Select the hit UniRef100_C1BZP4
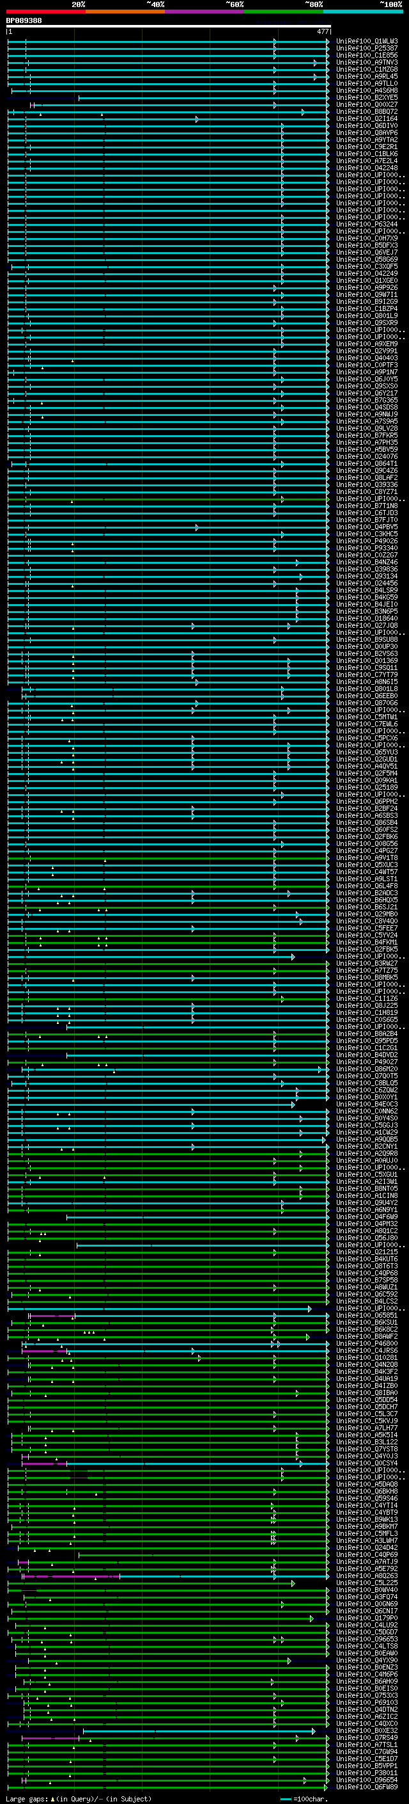The width and height of the screenshot is (409, 1804). [367, 309]
